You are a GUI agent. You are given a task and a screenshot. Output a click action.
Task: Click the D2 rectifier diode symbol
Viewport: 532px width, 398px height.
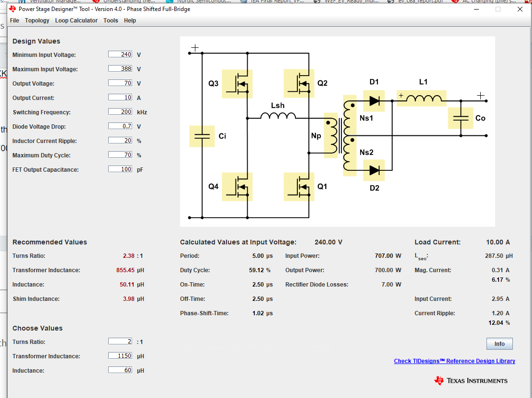coord(374,170)
